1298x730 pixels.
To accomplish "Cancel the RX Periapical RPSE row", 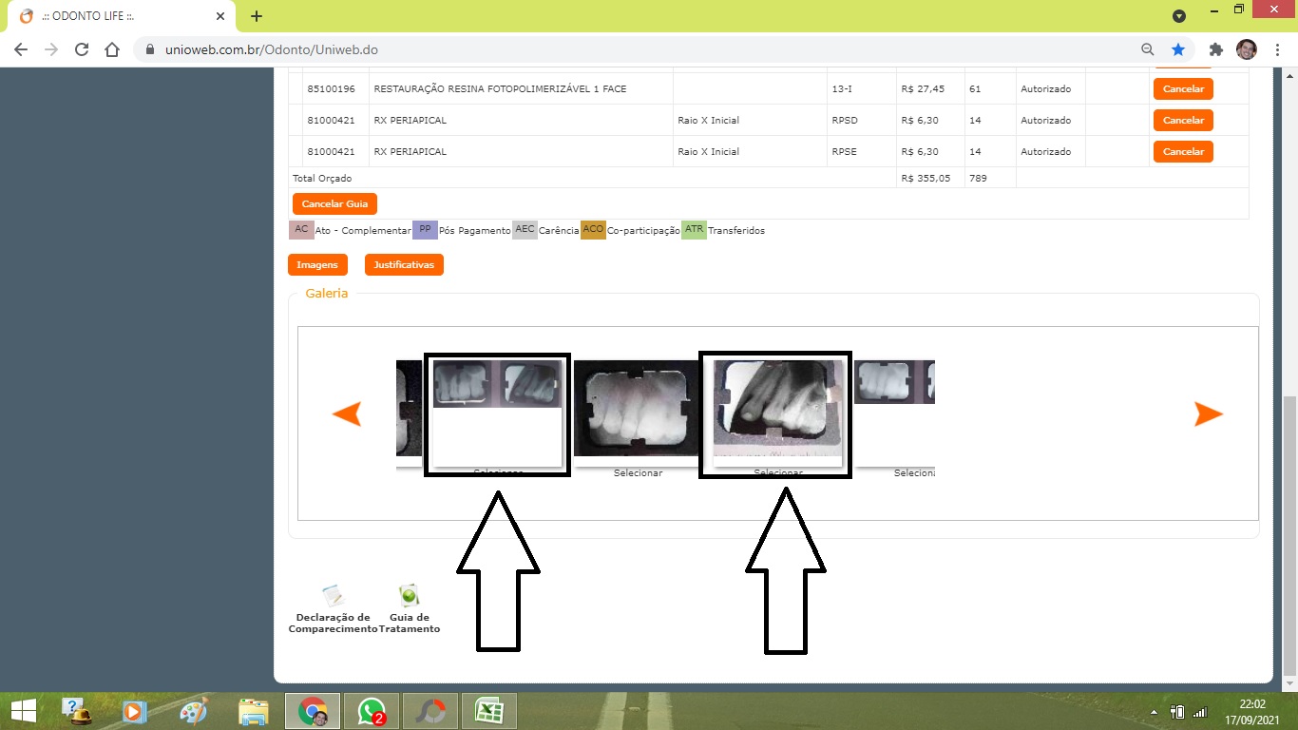I will (1183, 151).
